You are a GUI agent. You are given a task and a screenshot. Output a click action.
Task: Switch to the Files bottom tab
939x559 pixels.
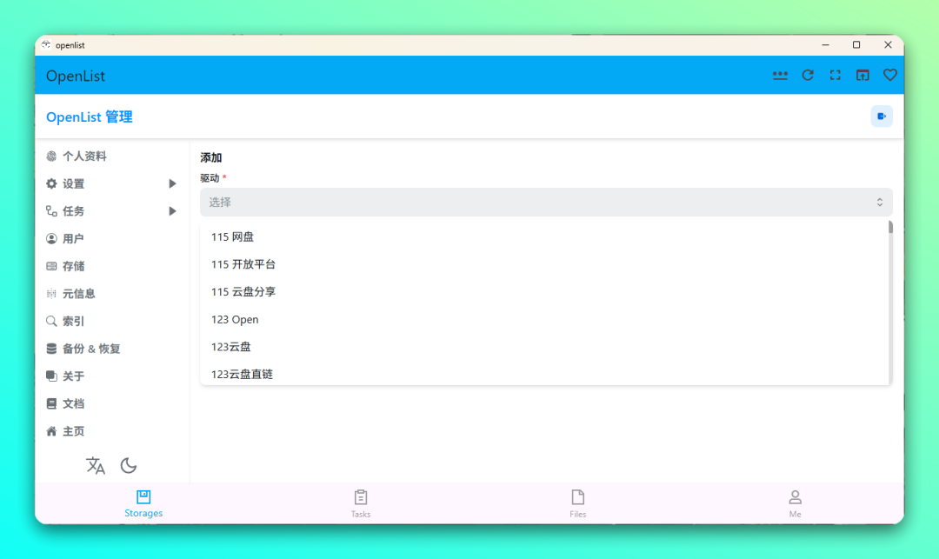pos(578,502)
